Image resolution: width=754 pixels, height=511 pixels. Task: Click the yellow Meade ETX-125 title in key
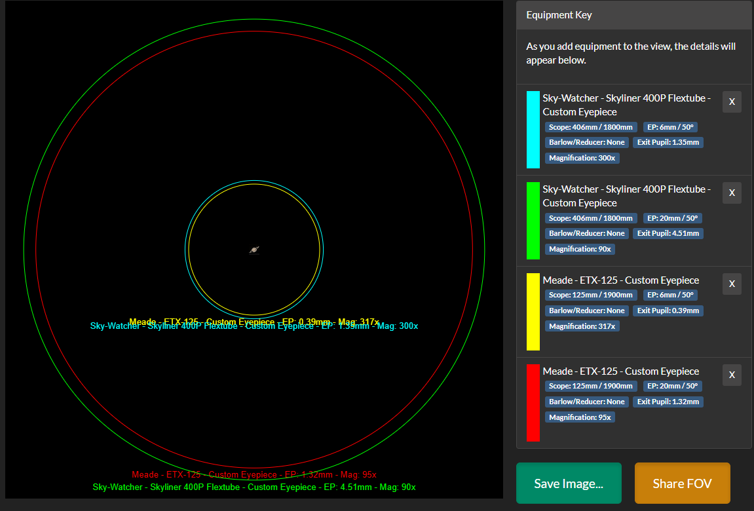(x=621, y=280)
